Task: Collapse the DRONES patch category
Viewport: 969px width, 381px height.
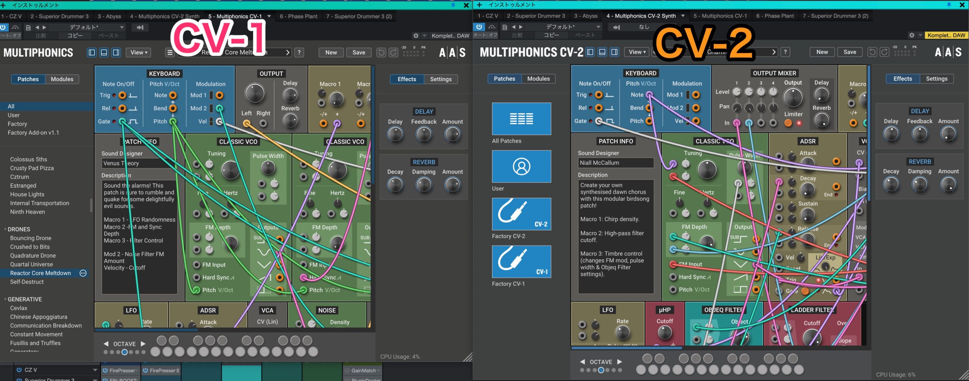Action: [5, 230]
